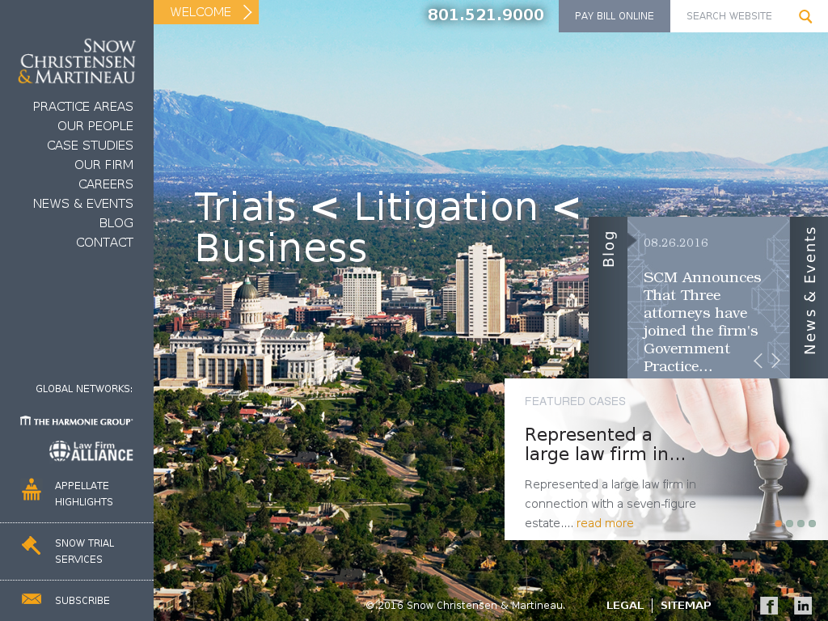This screenshot has width=828, height=621.
Task: Click read more in featured case
Action: [605, 523]
